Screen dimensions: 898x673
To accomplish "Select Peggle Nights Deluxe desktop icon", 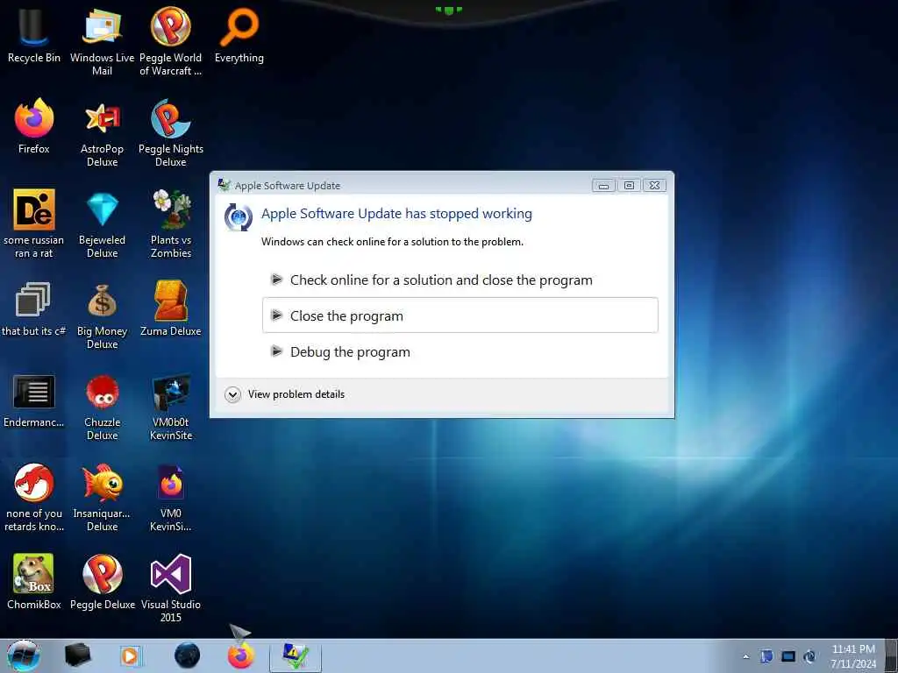I will click(x=171, y=133).
